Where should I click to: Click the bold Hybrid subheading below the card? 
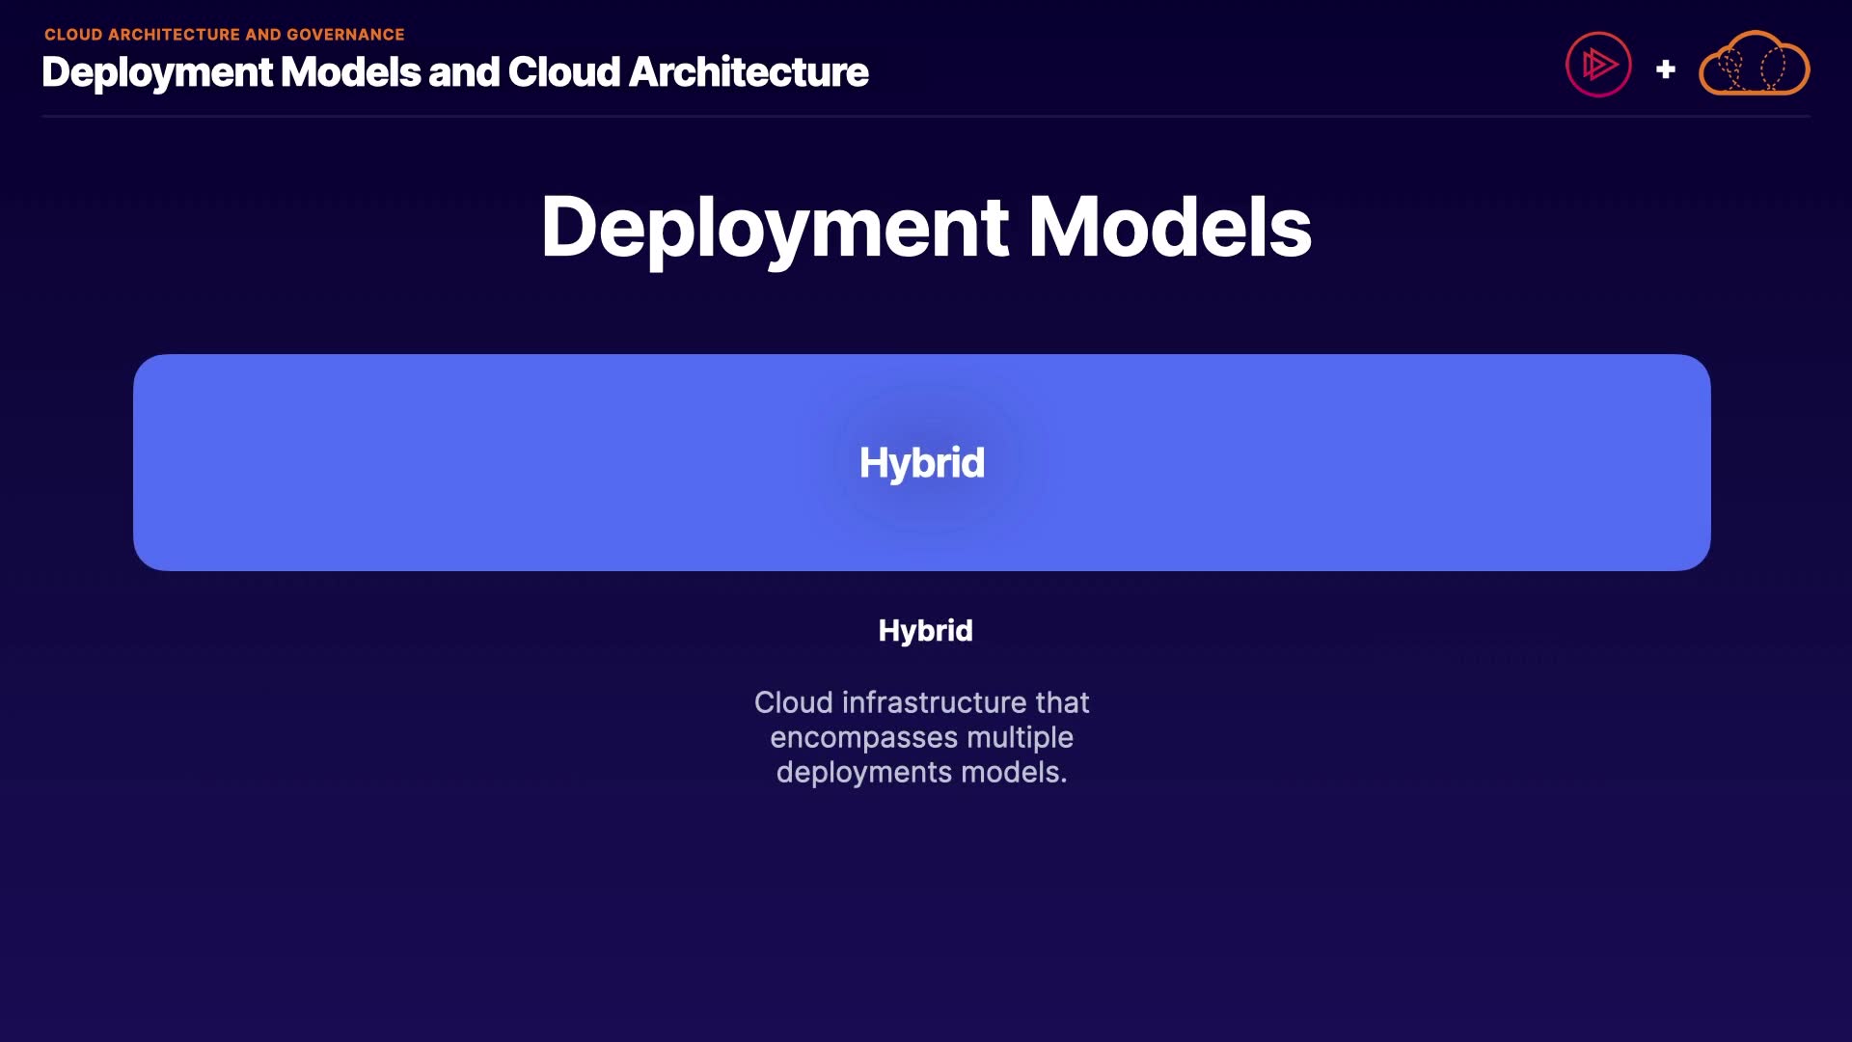[x=925, y=630]
